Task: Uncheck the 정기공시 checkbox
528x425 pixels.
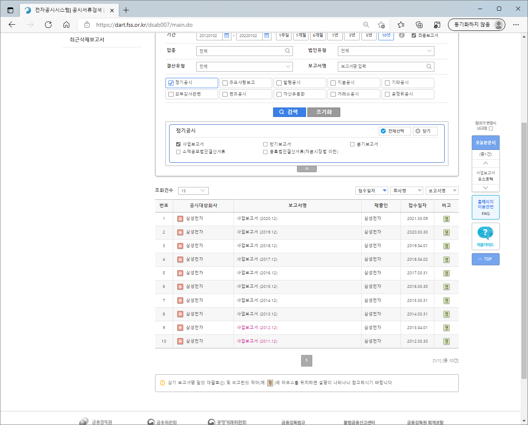Action: pyautogui.click(x=171, y=83)
